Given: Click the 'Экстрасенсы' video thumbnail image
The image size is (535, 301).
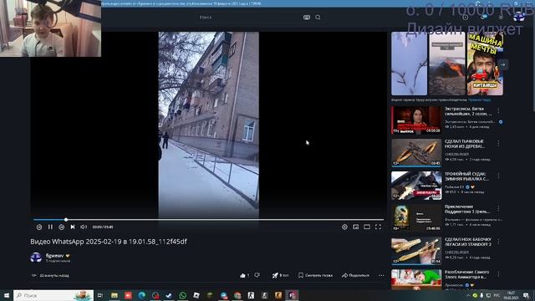Looking at the screenshot, I should tap(416, 120).
